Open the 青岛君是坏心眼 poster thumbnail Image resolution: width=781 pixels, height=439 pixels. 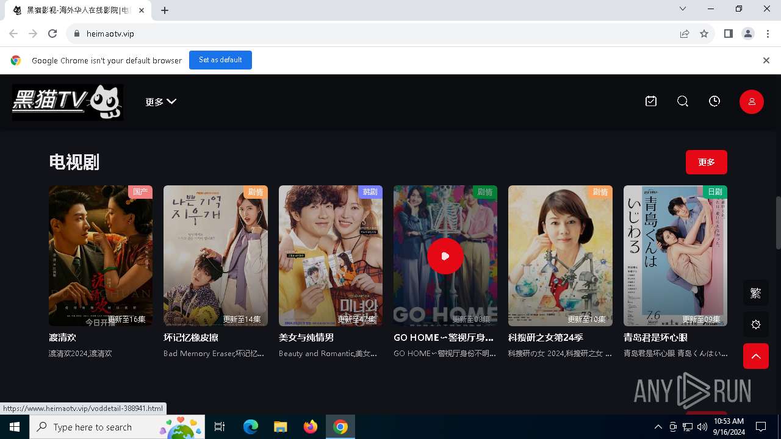pos(675,255)
